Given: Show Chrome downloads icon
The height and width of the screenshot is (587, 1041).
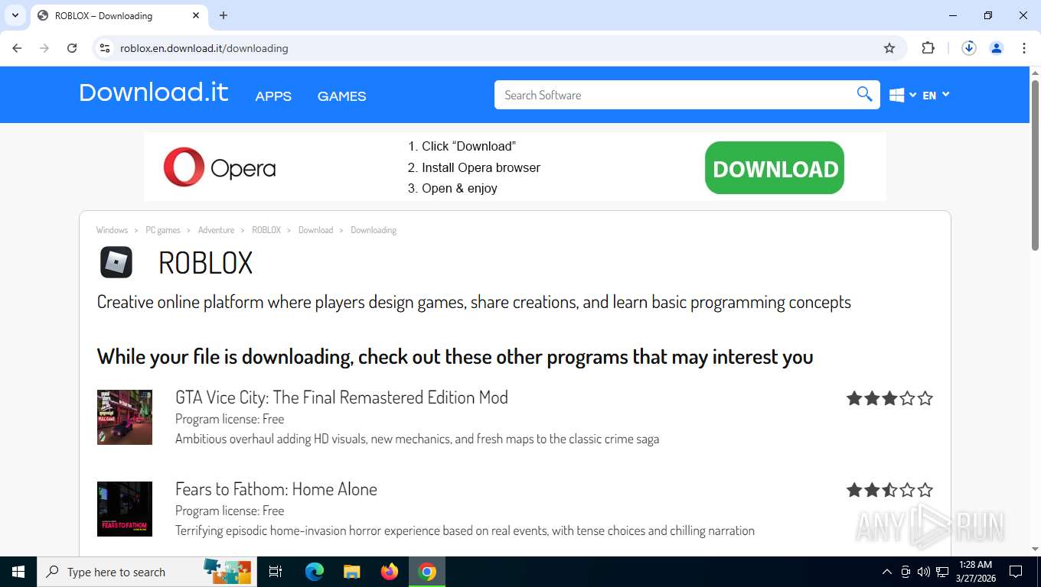Looking at the screenshot, I should pyautogui.click(x=969, y=48).
